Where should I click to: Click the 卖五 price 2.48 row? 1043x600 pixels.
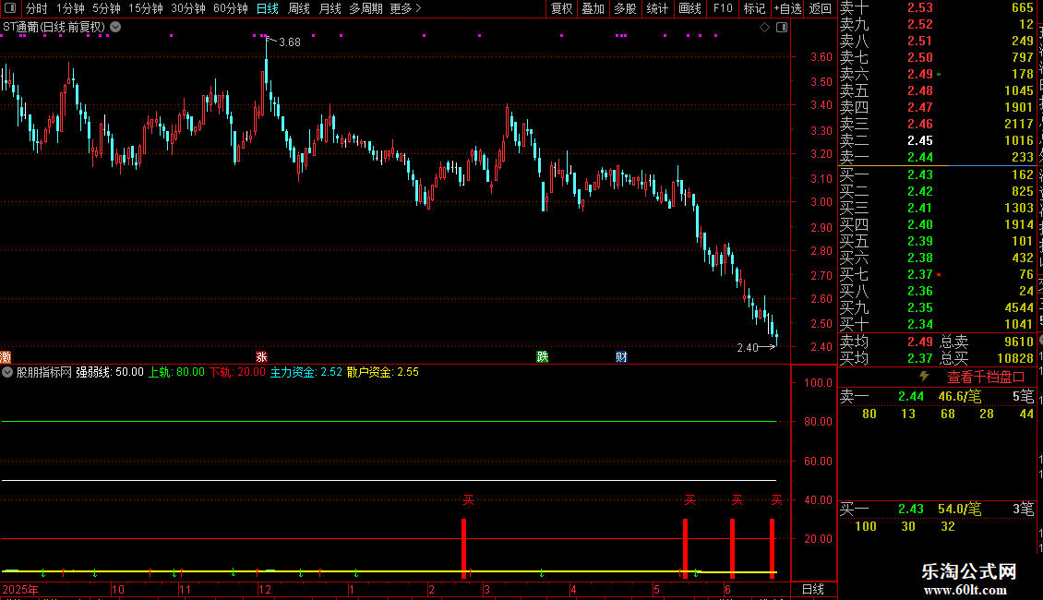pyautogui.click(x=937, y=90)
